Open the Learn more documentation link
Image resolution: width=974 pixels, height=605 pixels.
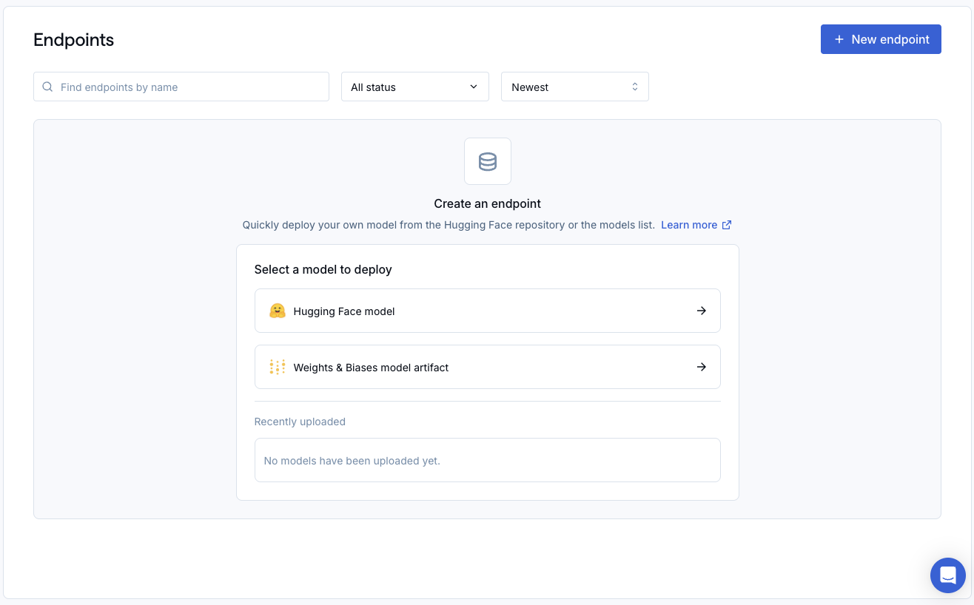[x=688, y=224]
